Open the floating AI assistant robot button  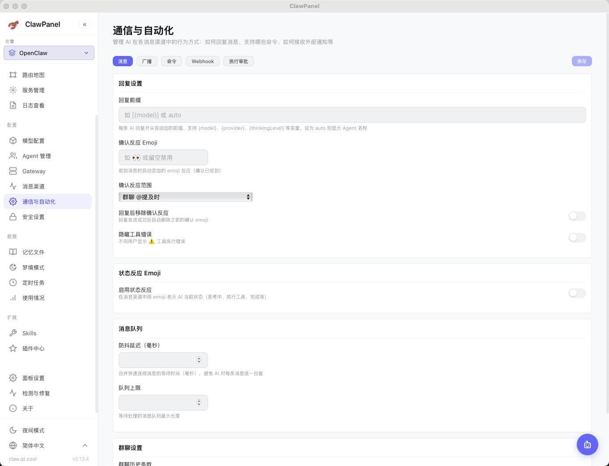587,445
